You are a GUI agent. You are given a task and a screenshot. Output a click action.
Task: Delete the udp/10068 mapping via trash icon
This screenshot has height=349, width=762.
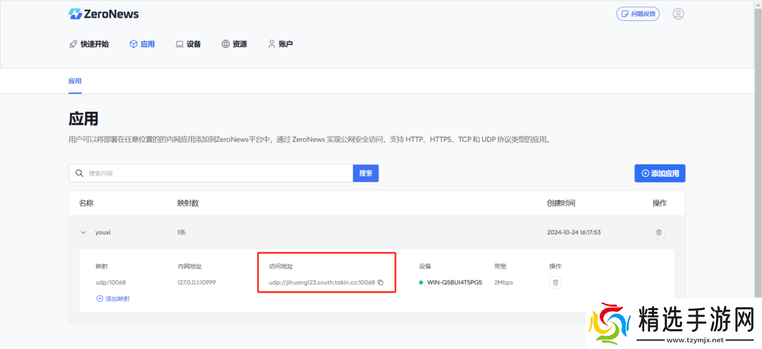(x=555, y=283)
